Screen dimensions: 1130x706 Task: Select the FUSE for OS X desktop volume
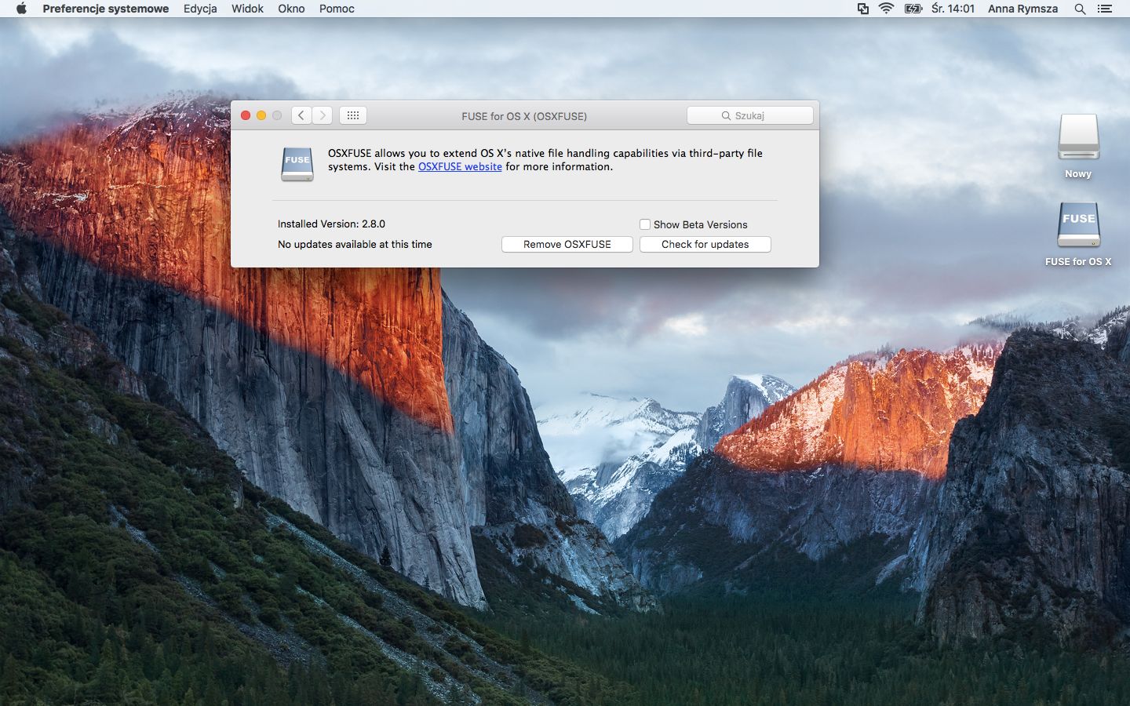tap(1078, 234)
